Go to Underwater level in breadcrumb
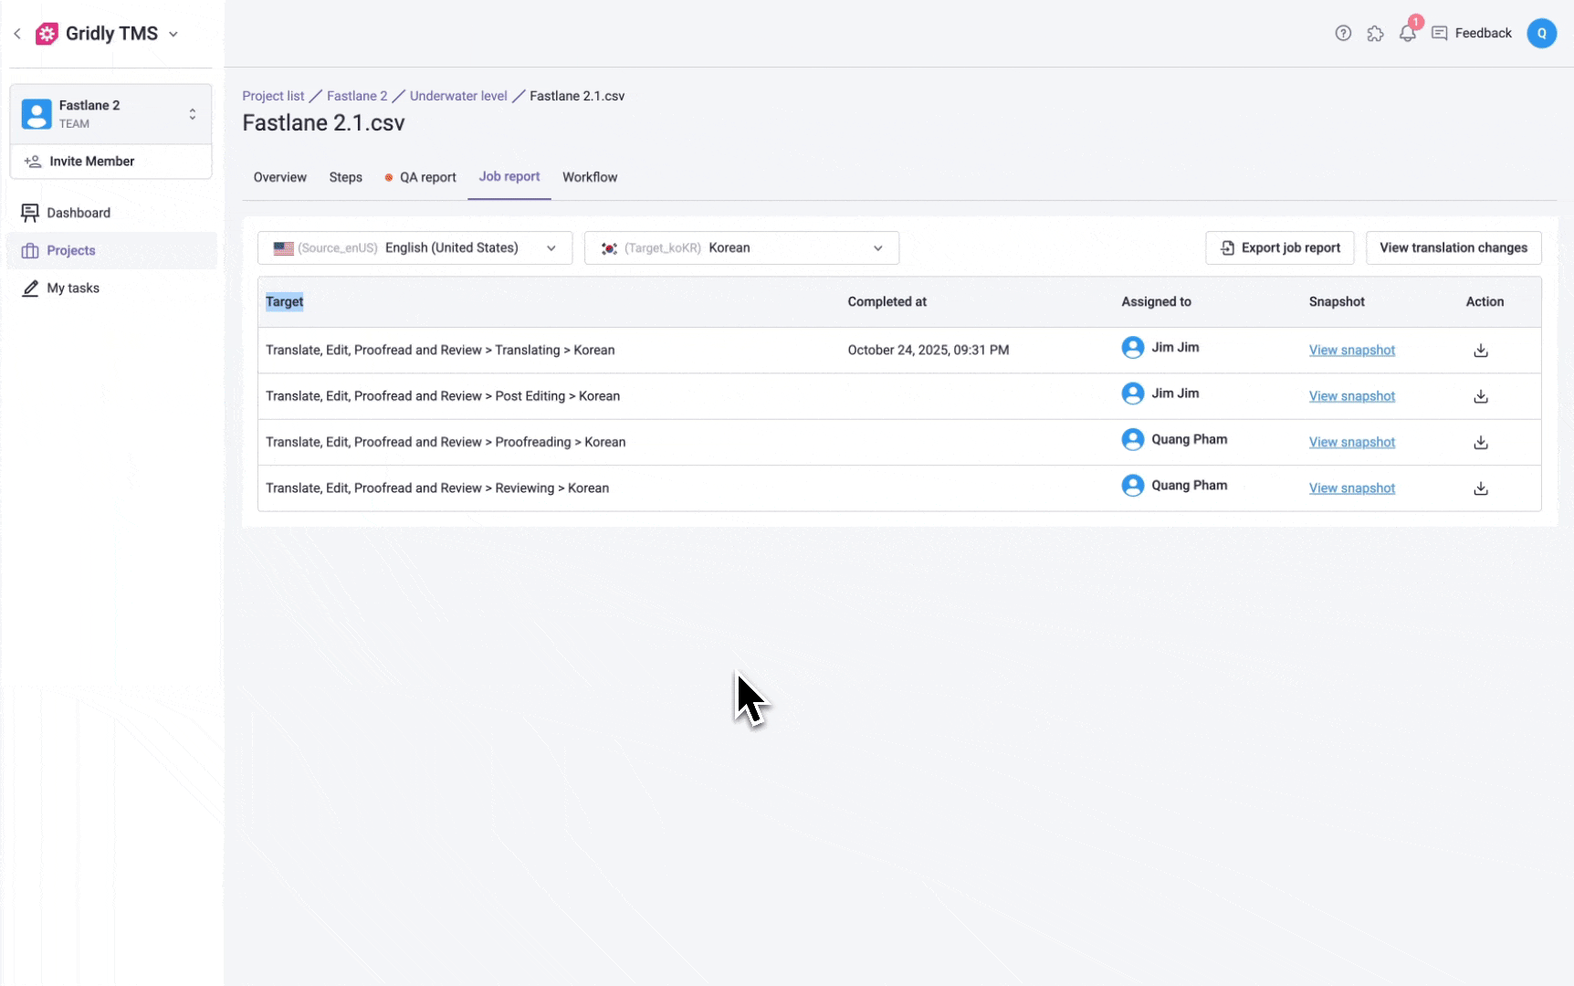 click(458, 96)
